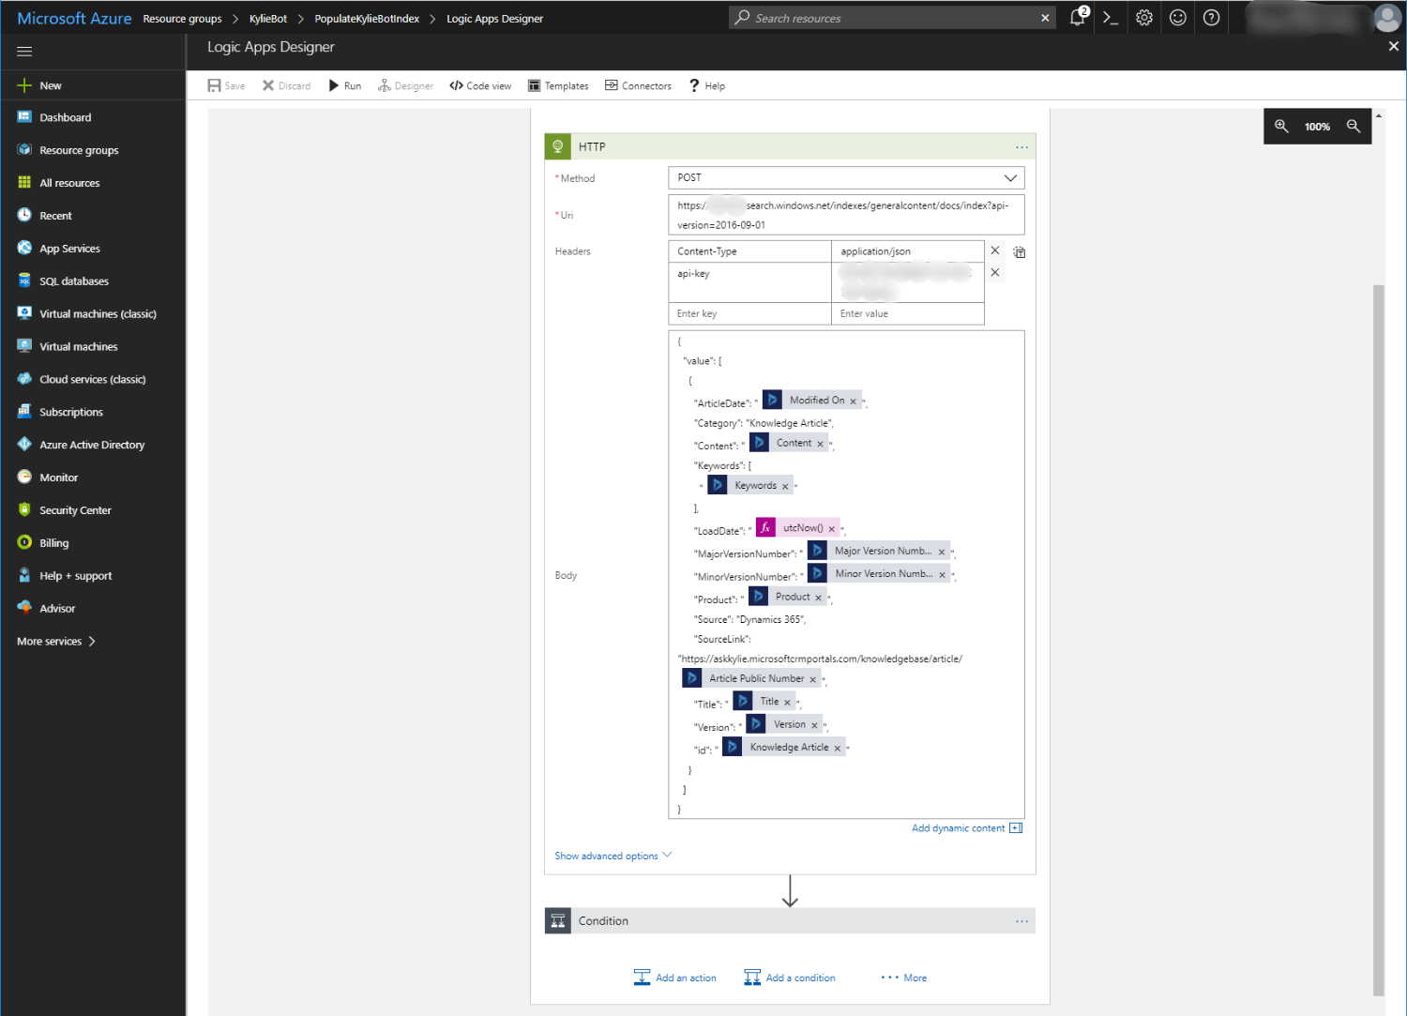Expand the Condition step header

pos(790,921)
